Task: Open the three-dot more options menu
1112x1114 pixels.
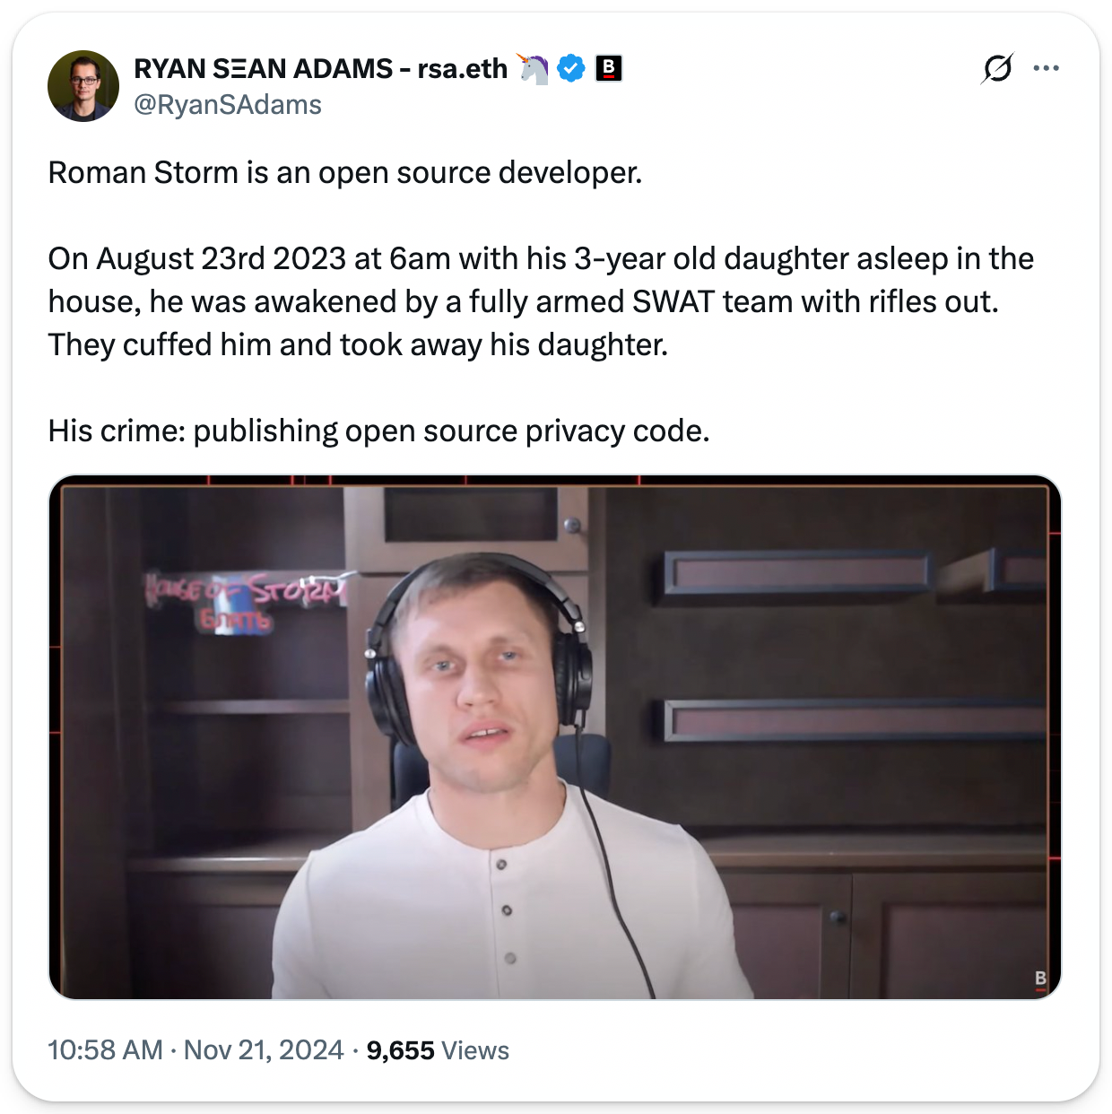Action: 1046,68
